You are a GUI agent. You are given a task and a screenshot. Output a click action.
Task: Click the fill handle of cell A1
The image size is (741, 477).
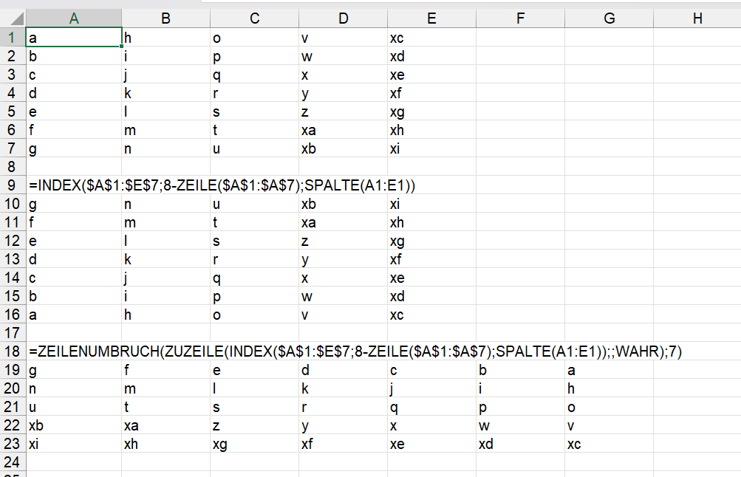(121, 47)
